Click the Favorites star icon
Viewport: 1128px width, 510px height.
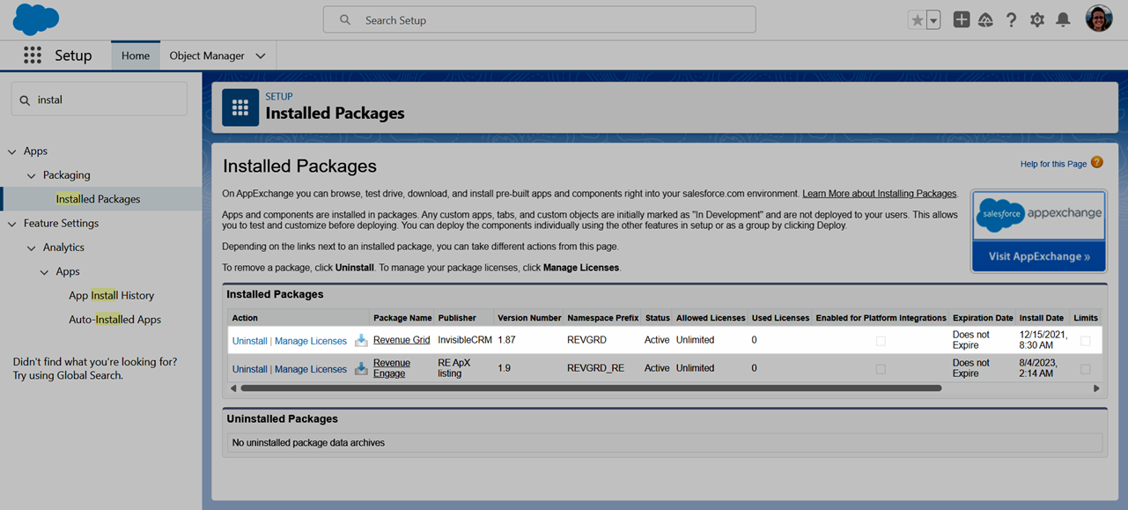click(x=917, y=20)
